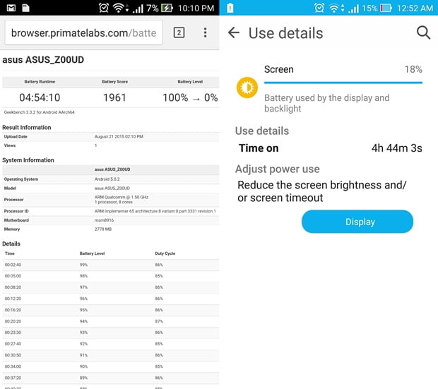Select the asus ASUS_Z00UD page heading

point(43,60)
